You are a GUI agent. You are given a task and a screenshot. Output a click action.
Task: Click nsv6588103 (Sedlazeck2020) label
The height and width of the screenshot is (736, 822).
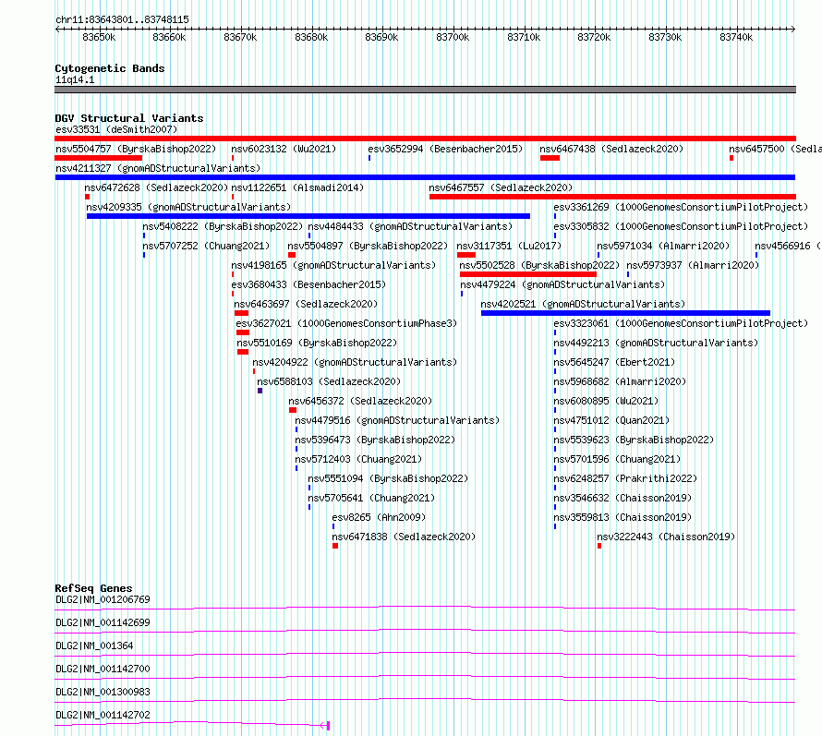point(329,381)
